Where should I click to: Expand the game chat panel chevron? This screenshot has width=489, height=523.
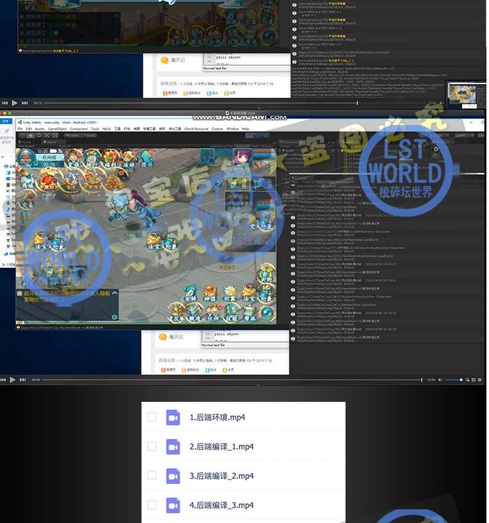click(x=115, y=293)
